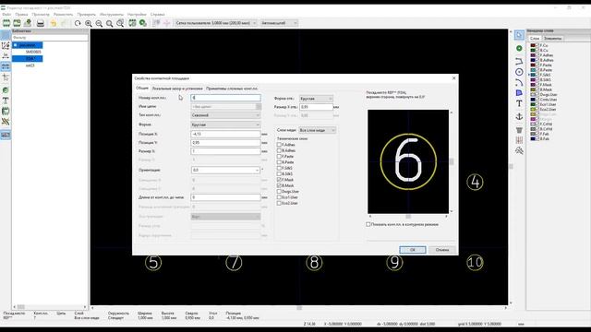Click the Zoom to Fit icon
This screenshot has width=591, height=332.
[109, 23]
